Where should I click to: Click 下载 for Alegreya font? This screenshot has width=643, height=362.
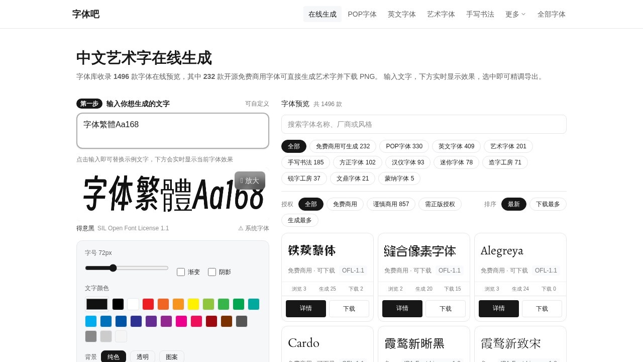click(x=542, y=309)
